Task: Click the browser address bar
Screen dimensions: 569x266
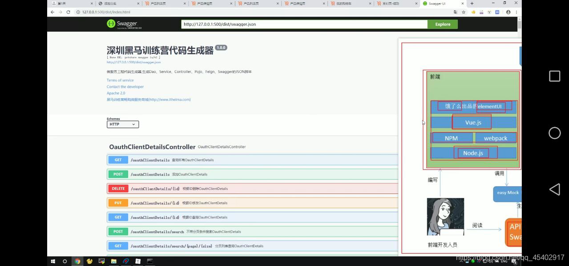Action: point(262,12)
